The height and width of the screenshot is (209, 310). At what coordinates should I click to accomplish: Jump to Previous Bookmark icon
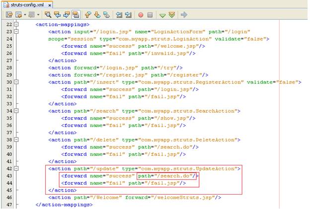[x=88, y=14]
